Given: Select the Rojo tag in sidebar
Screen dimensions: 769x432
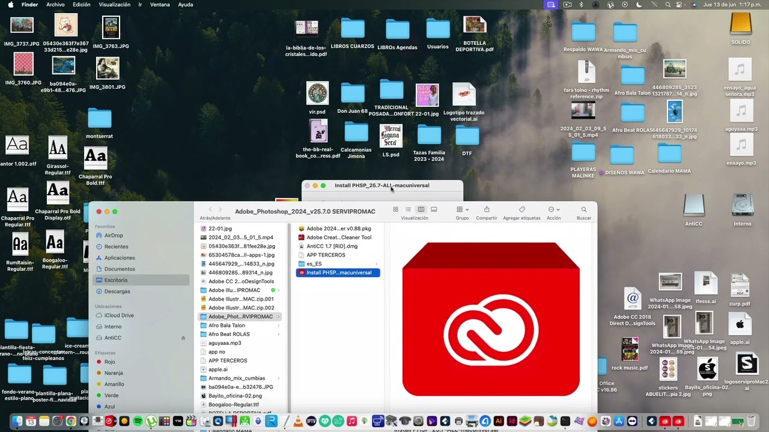Looking at the screenshot, I should (x=109, y=362).
